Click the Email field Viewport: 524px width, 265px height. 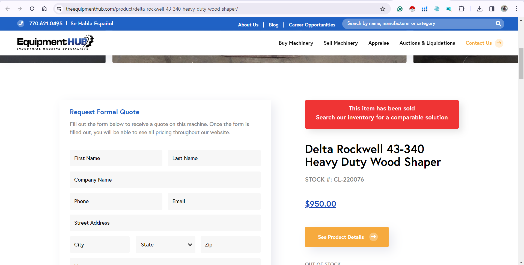(214, 201)
